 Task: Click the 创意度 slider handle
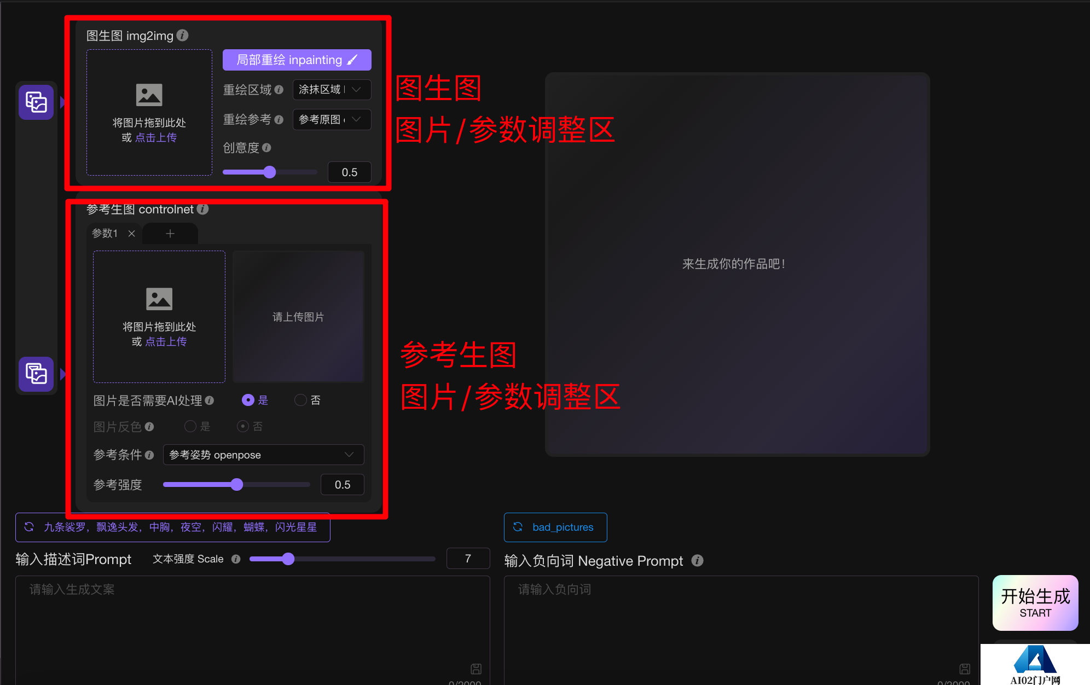[x=269, y=172]
